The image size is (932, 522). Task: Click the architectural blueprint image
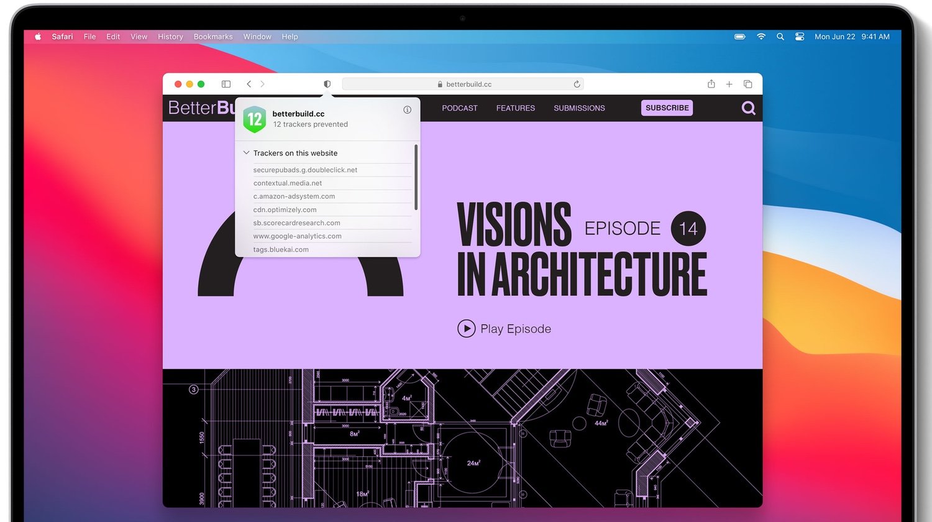pyautogui.click(x=462, y=438)
